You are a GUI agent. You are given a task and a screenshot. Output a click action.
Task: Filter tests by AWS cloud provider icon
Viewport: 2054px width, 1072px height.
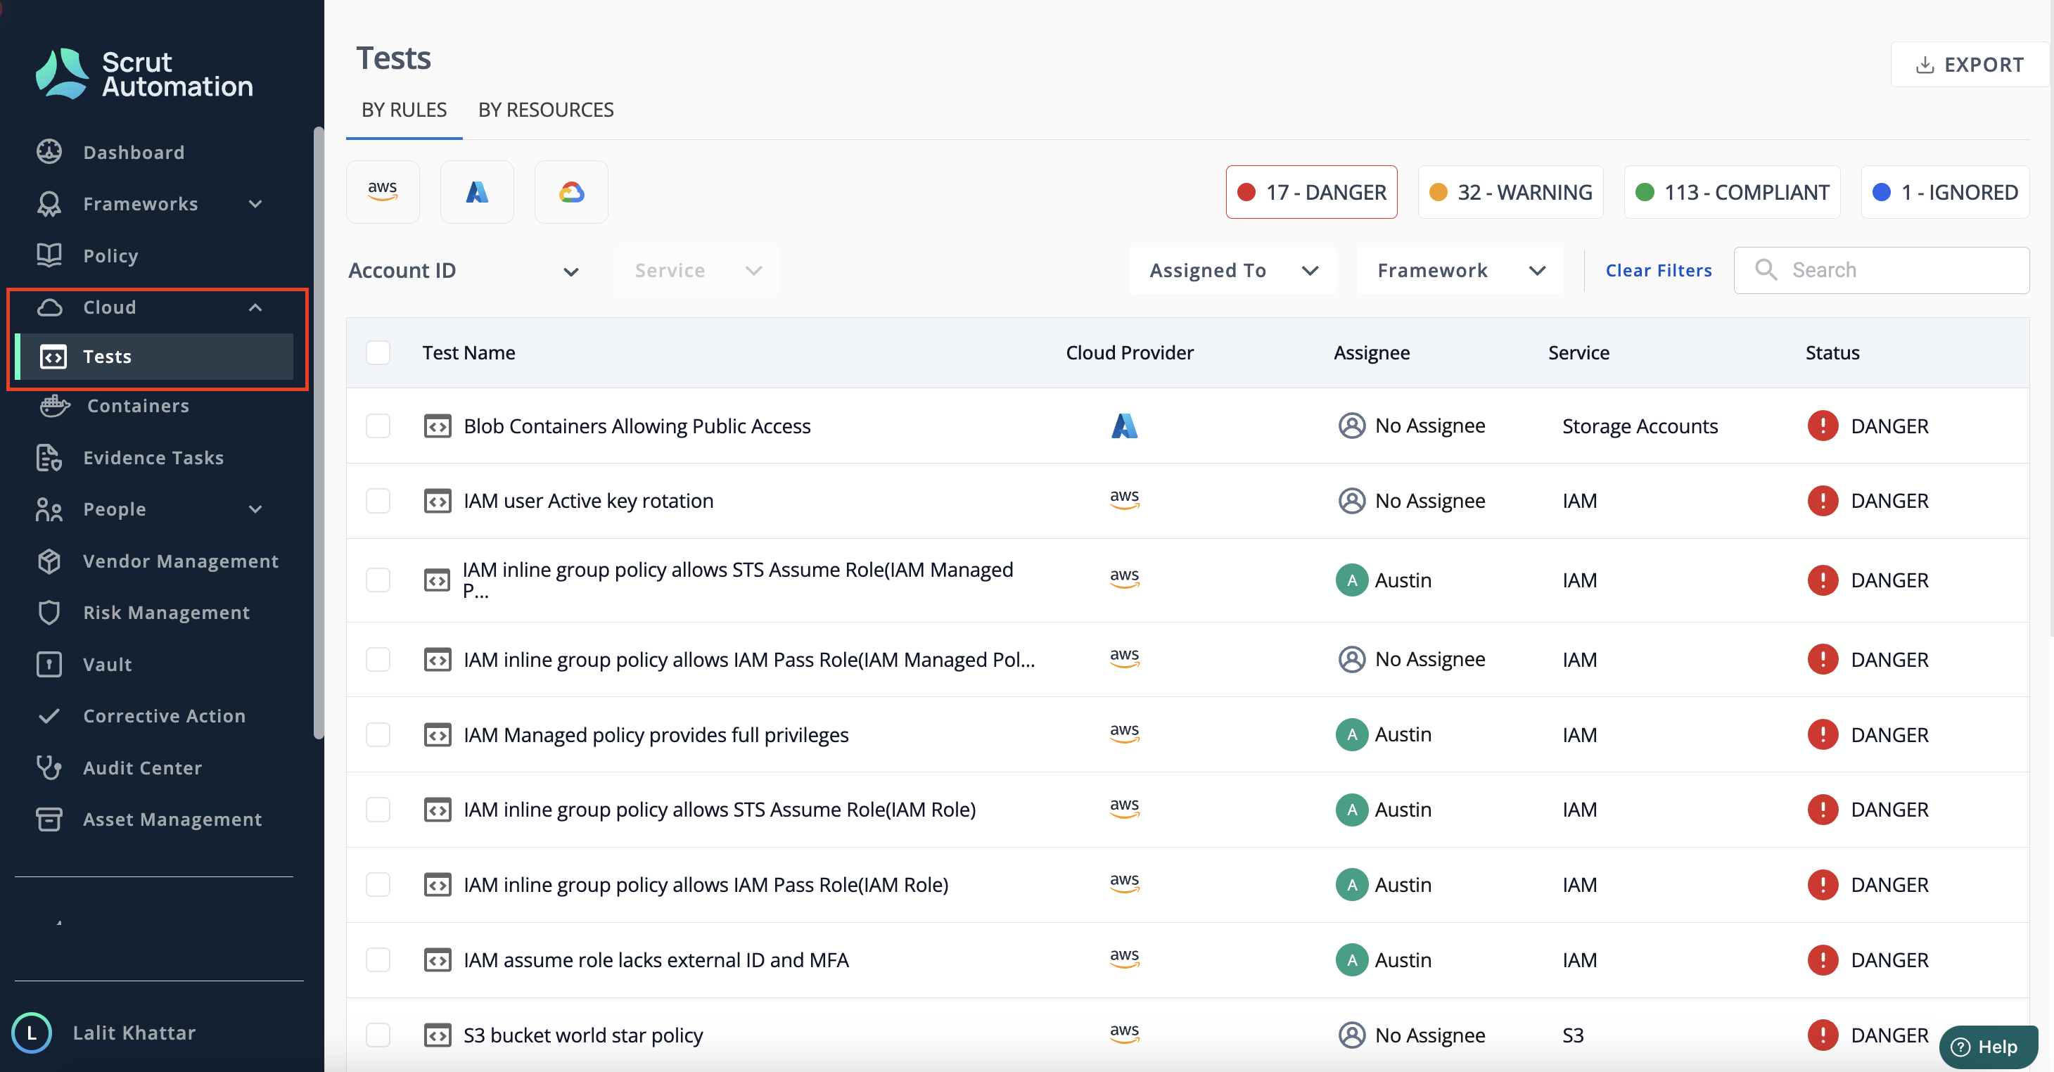click(383, 192)
